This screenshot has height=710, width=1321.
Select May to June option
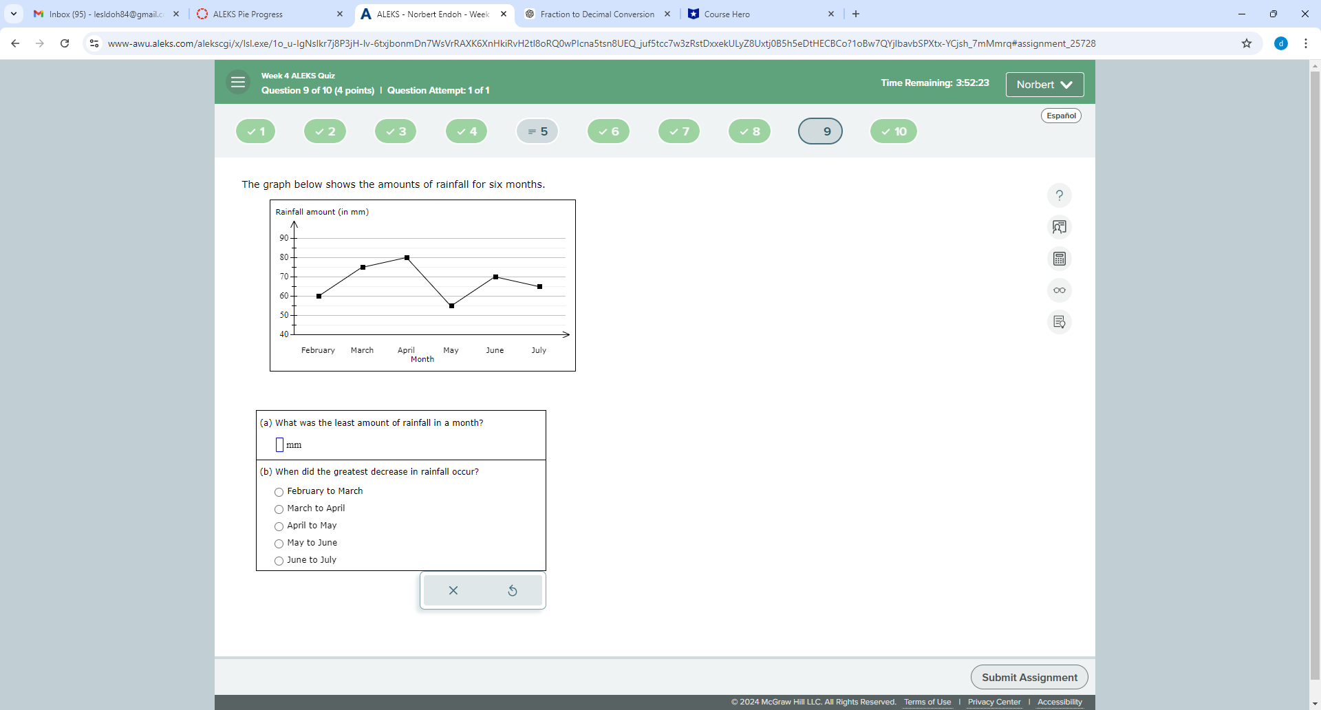(279, 544)
